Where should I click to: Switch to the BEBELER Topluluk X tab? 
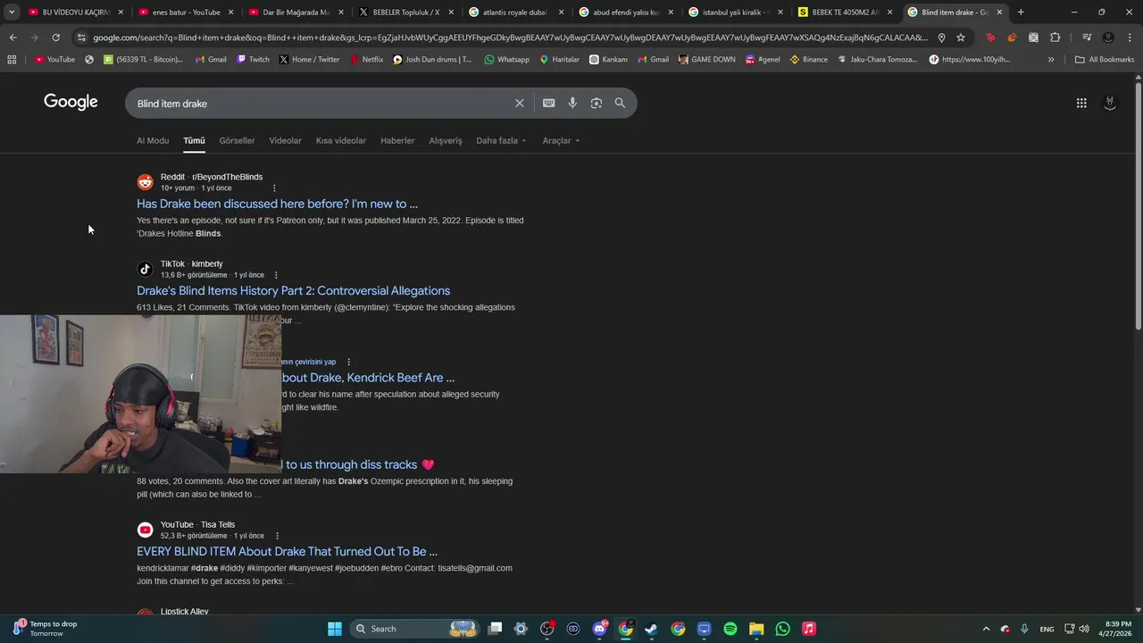pos(405,12)
